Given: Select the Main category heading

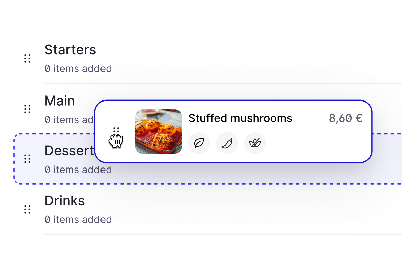Looking at the screenshot, I should coord(60,101).
